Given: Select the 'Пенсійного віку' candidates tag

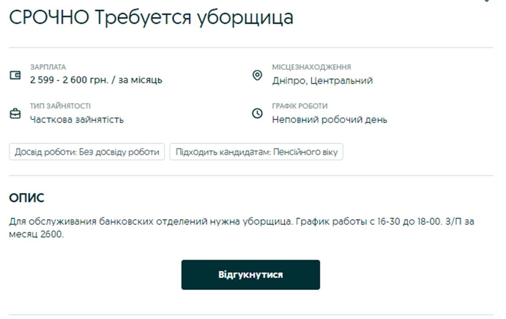Looking at the screenshot, I should pyautogui.click(x=256, y=152).
